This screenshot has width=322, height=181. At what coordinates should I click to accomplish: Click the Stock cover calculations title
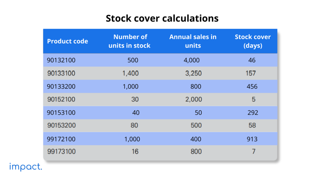point(162,18)
